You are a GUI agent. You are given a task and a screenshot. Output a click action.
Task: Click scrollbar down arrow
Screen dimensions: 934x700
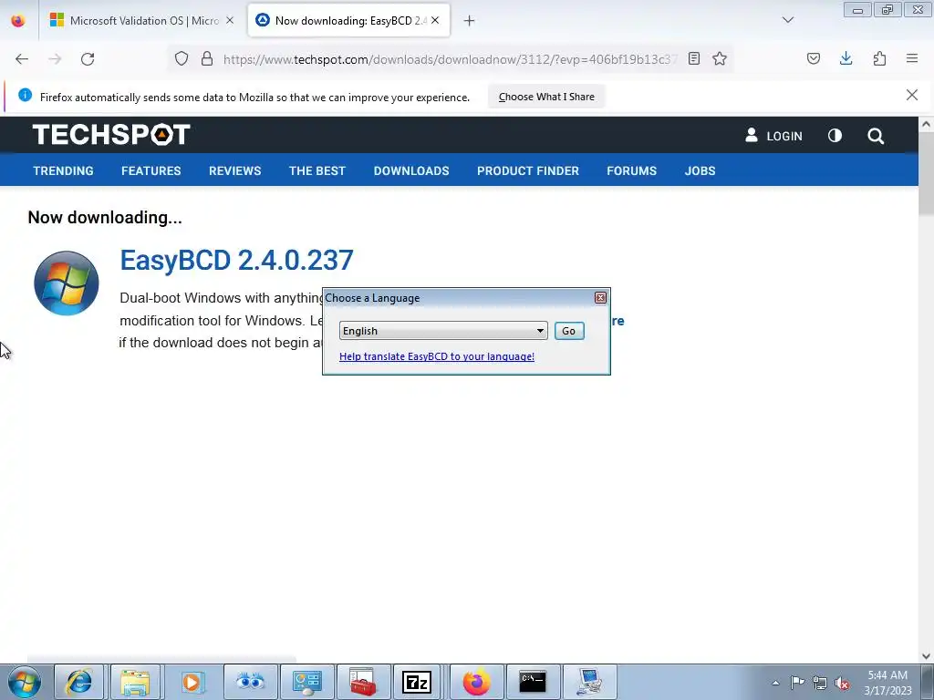[926, 656]
